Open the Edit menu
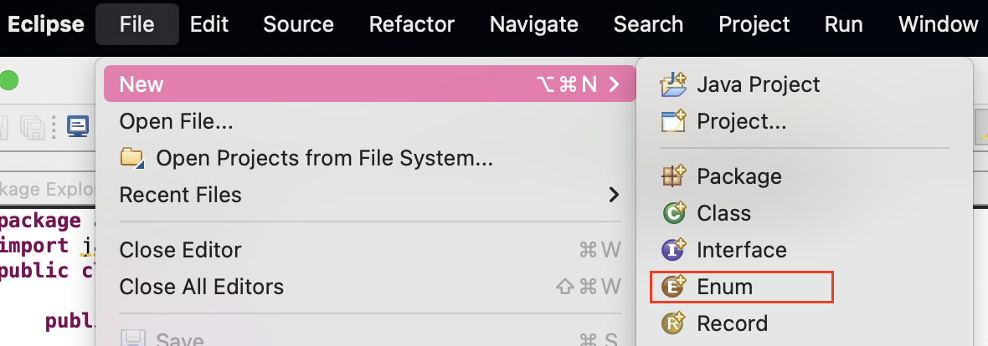Viewport: 988px width, 346px height. (208, 24)
